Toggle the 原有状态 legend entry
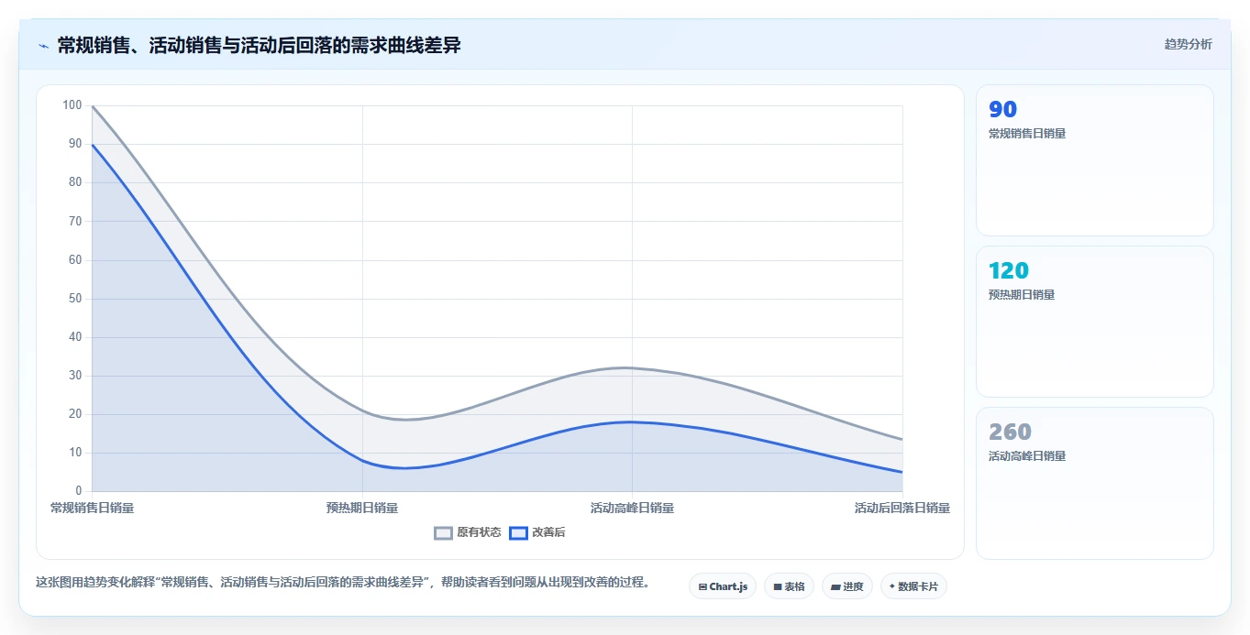 click(x=468, y=532)
